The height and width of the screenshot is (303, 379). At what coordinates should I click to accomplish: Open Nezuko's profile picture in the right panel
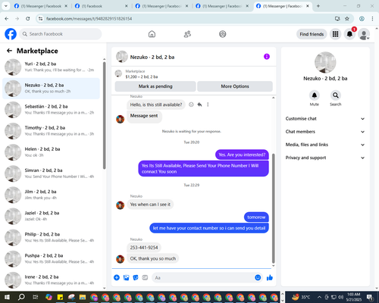325,63
